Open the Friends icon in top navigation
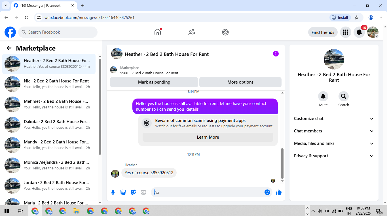The height and width of the screenshot is (216, 387). point(192,32)
